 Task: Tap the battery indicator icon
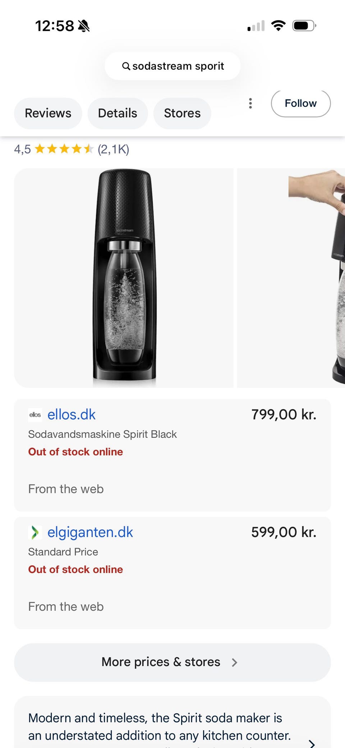point(304,26)
